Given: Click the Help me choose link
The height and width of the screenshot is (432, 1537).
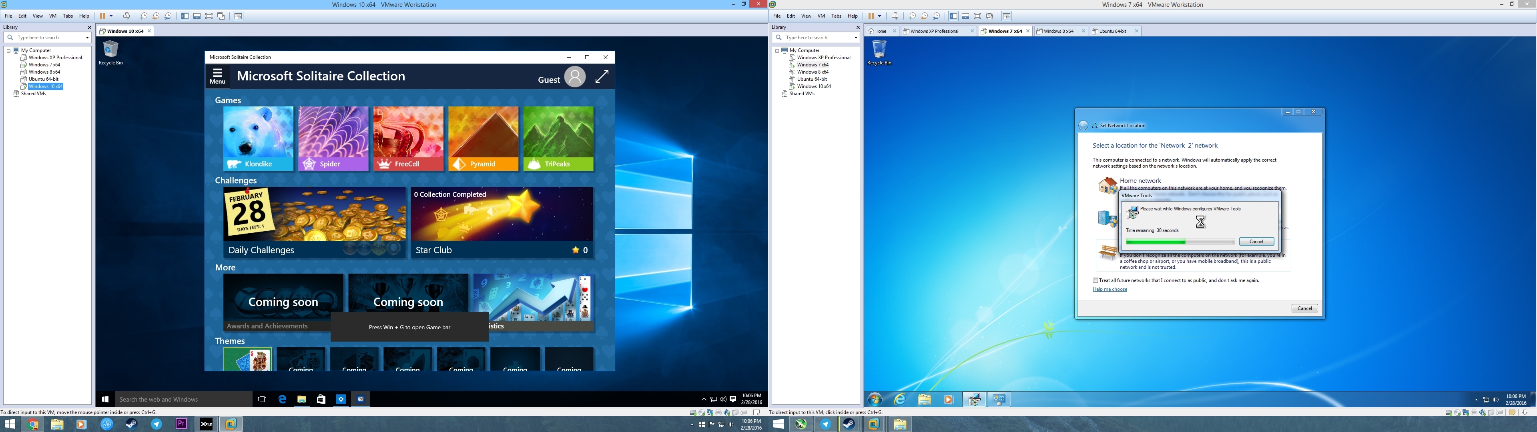Looking at the screenshot, I should pyautogui.click(x=1110, y=289).
